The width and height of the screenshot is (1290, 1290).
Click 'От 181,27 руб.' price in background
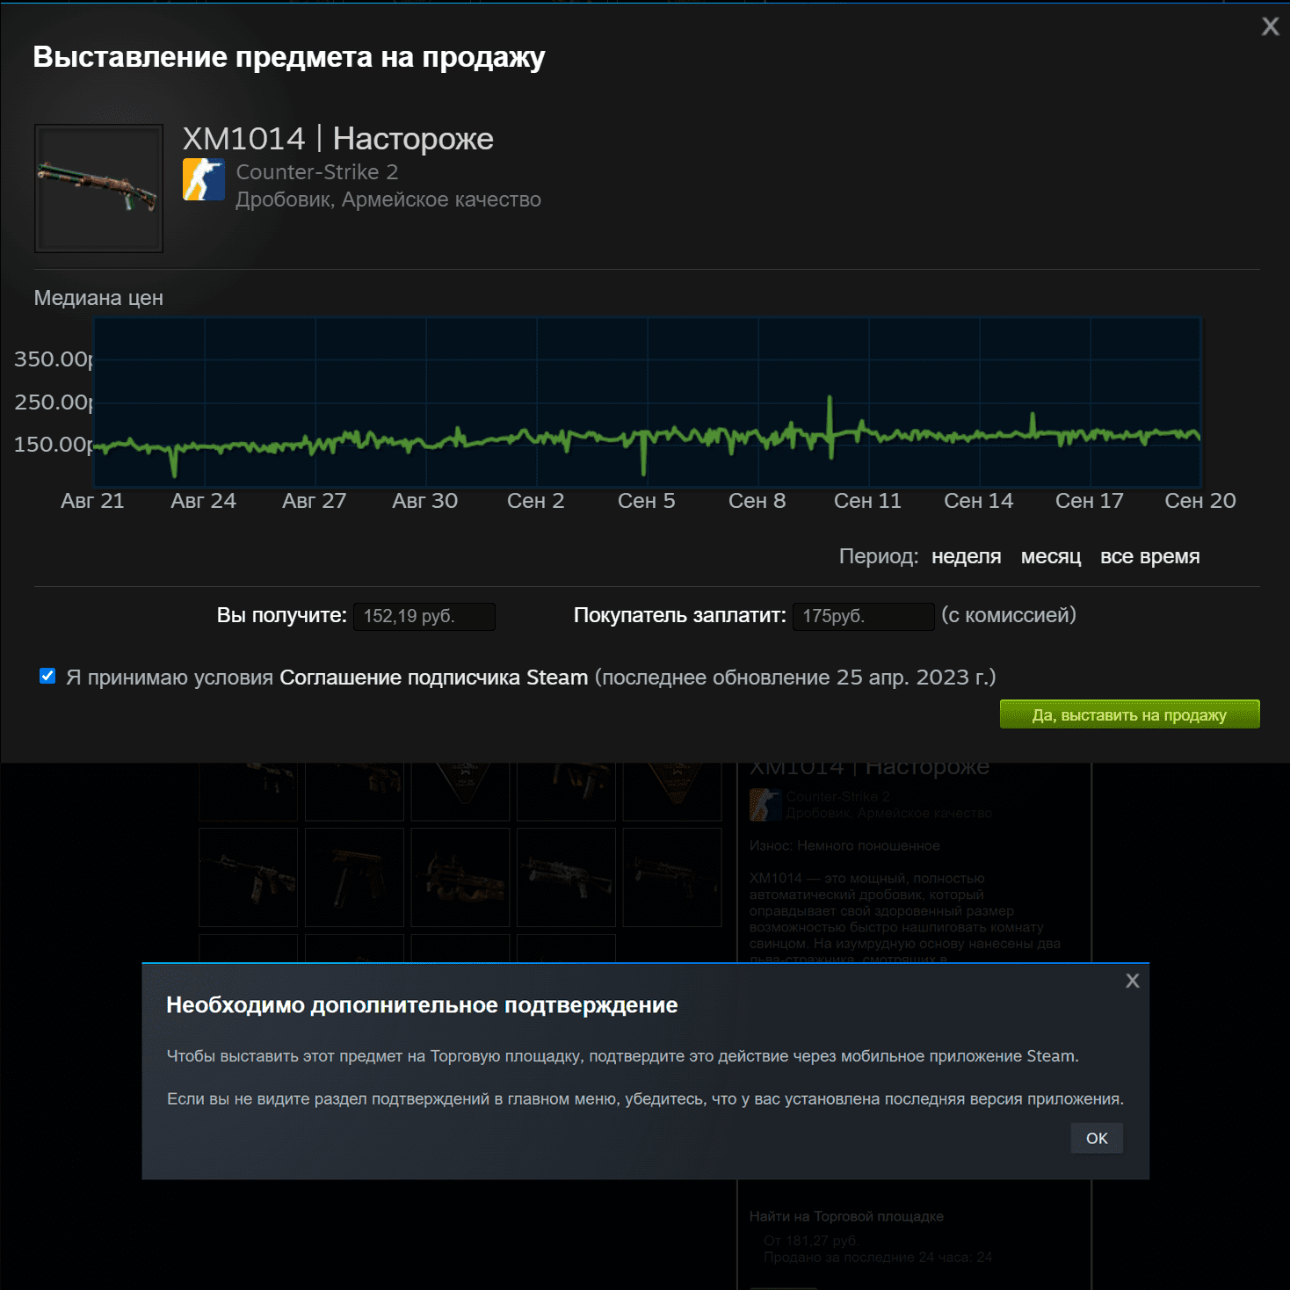811,1241
